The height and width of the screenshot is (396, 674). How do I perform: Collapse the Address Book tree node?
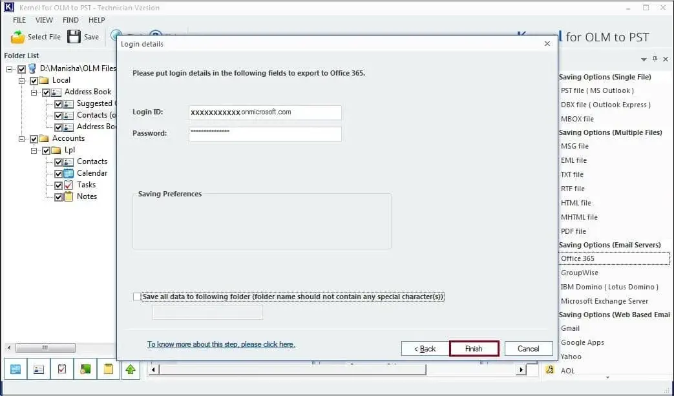coord(34,92)
